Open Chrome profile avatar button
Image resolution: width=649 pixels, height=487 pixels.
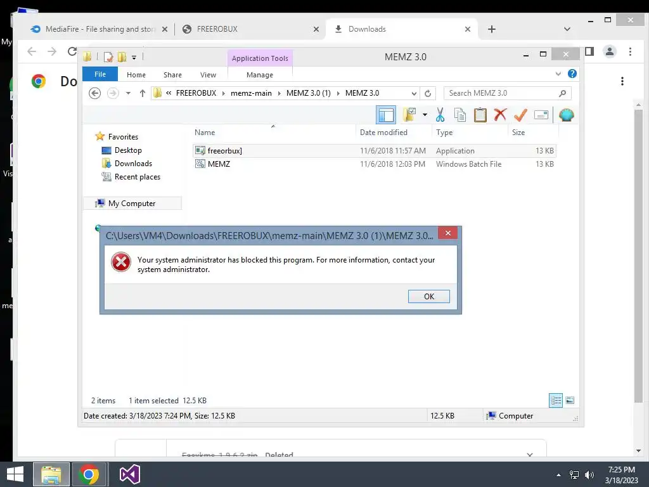[x=609, y=51]
